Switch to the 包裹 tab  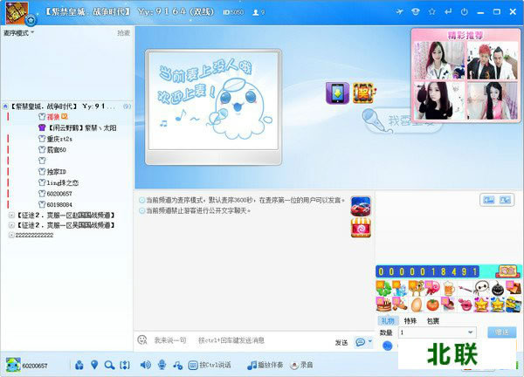pos(432,320)
